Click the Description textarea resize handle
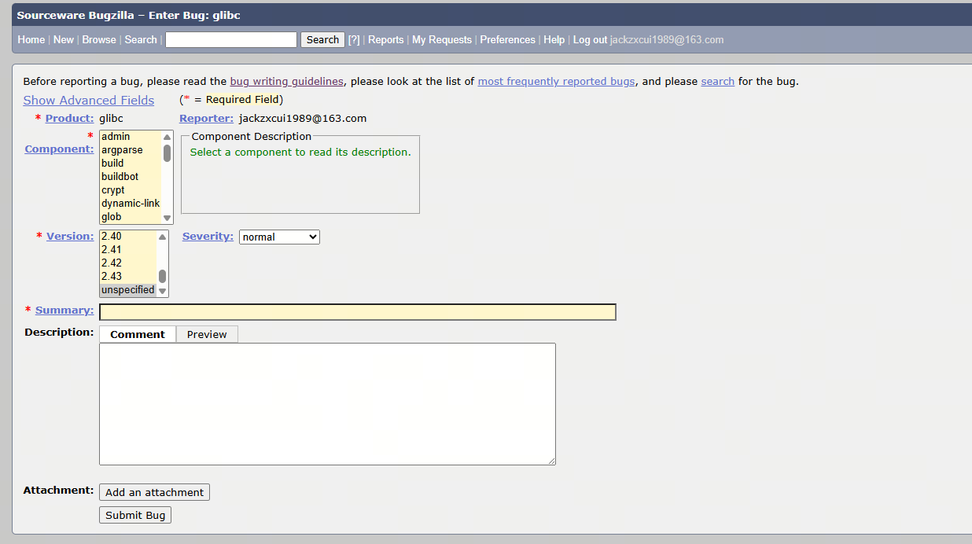 tap(551, 461)
